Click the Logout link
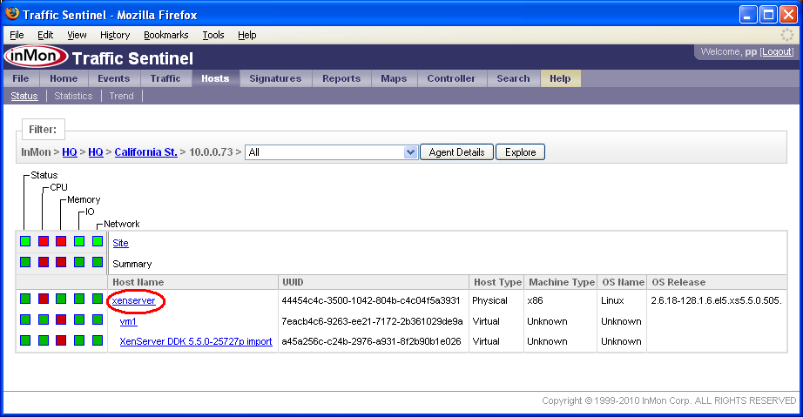Viewport: 803px width, 417px height. (x=778, y=52)
